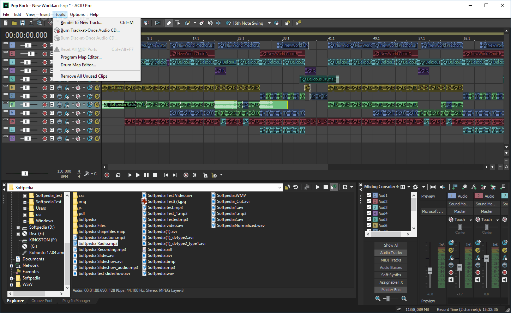Uncheck Aud3 in Mixing Console channel list
Screen dimensions: 511x313
(369, 207)
